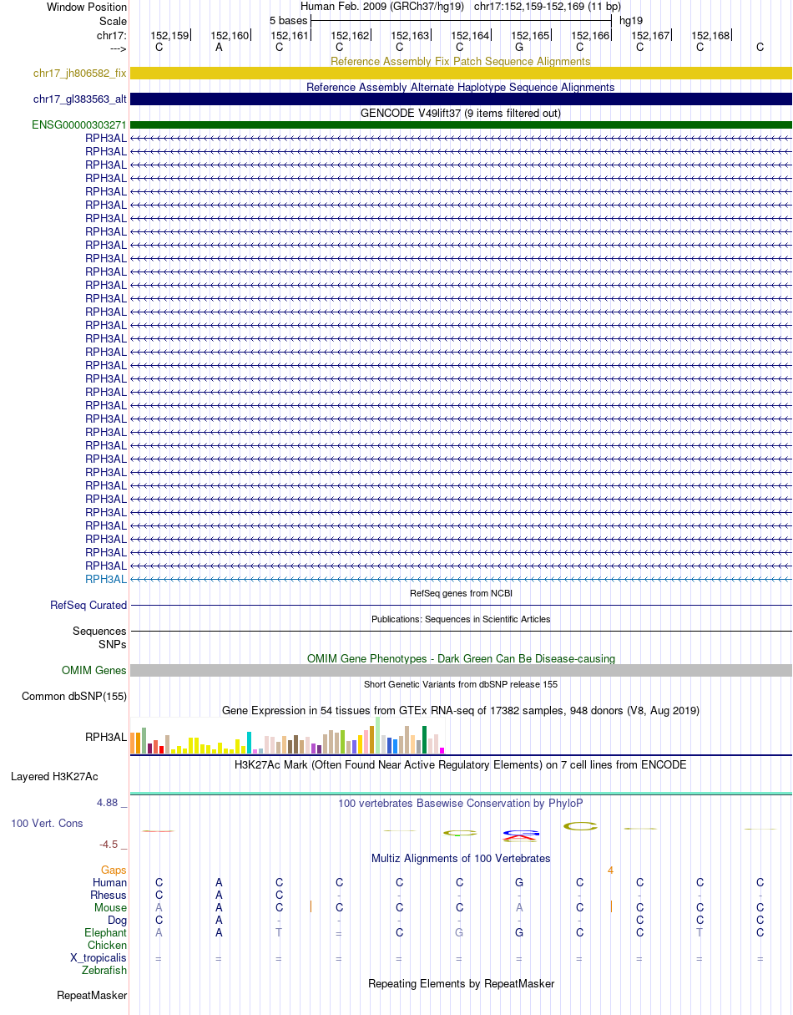Click the Mouse species label
Screen dimensions: 793x1015
click(x=111, y=907)
